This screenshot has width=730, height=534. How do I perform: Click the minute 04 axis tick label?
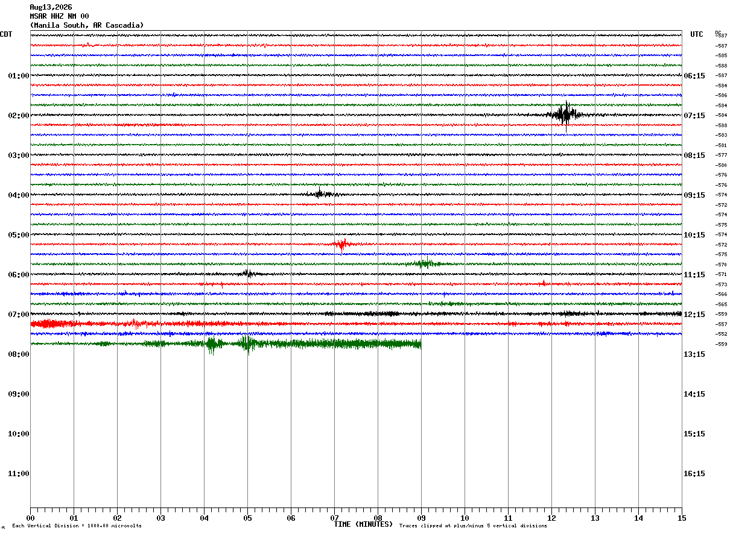click(x=204, y=518)
